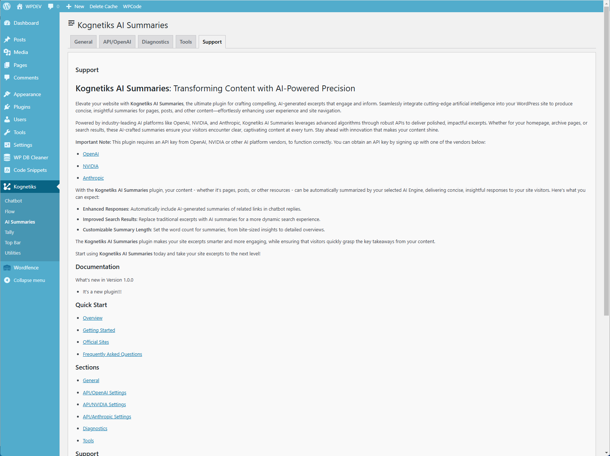610x456 pixels.
Task: Click the Comments speech bubble sidebar icon
Action: (x=7, y=78)
